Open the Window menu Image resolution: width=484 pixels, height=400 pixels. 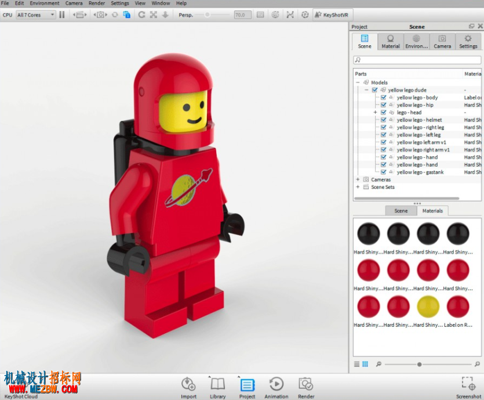(x=161, y=3)
